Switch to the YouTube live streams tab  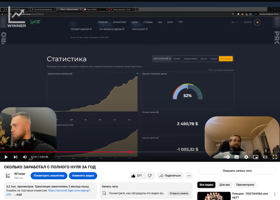tap(122, 9)
